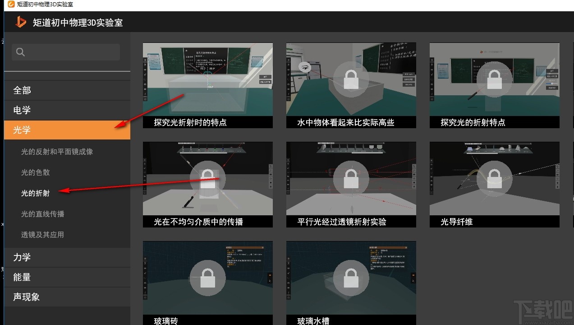Switch to the 电学 category
574x325 pixels.
click(22, 110)
